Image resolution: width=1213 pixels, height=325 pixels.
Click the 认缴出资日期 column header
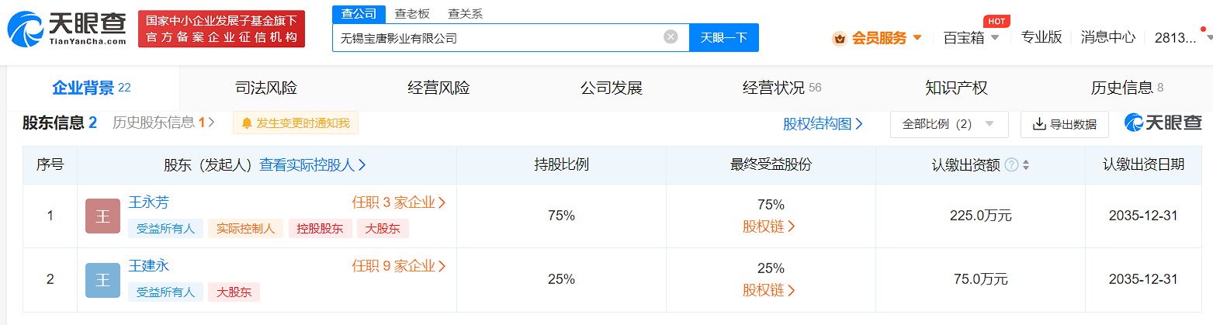1144,164
